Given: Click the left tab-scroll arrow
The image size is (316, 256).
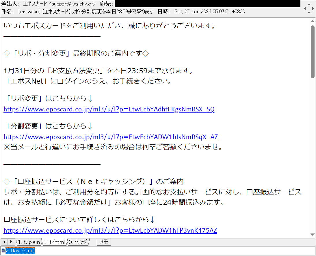Looking at the screenshot, I should click(4, 242).
